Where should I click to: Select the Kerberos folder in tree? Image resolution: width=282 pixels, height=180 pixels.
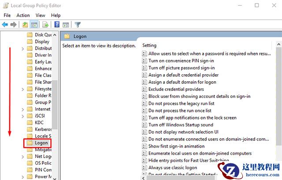tap(39, 129)
